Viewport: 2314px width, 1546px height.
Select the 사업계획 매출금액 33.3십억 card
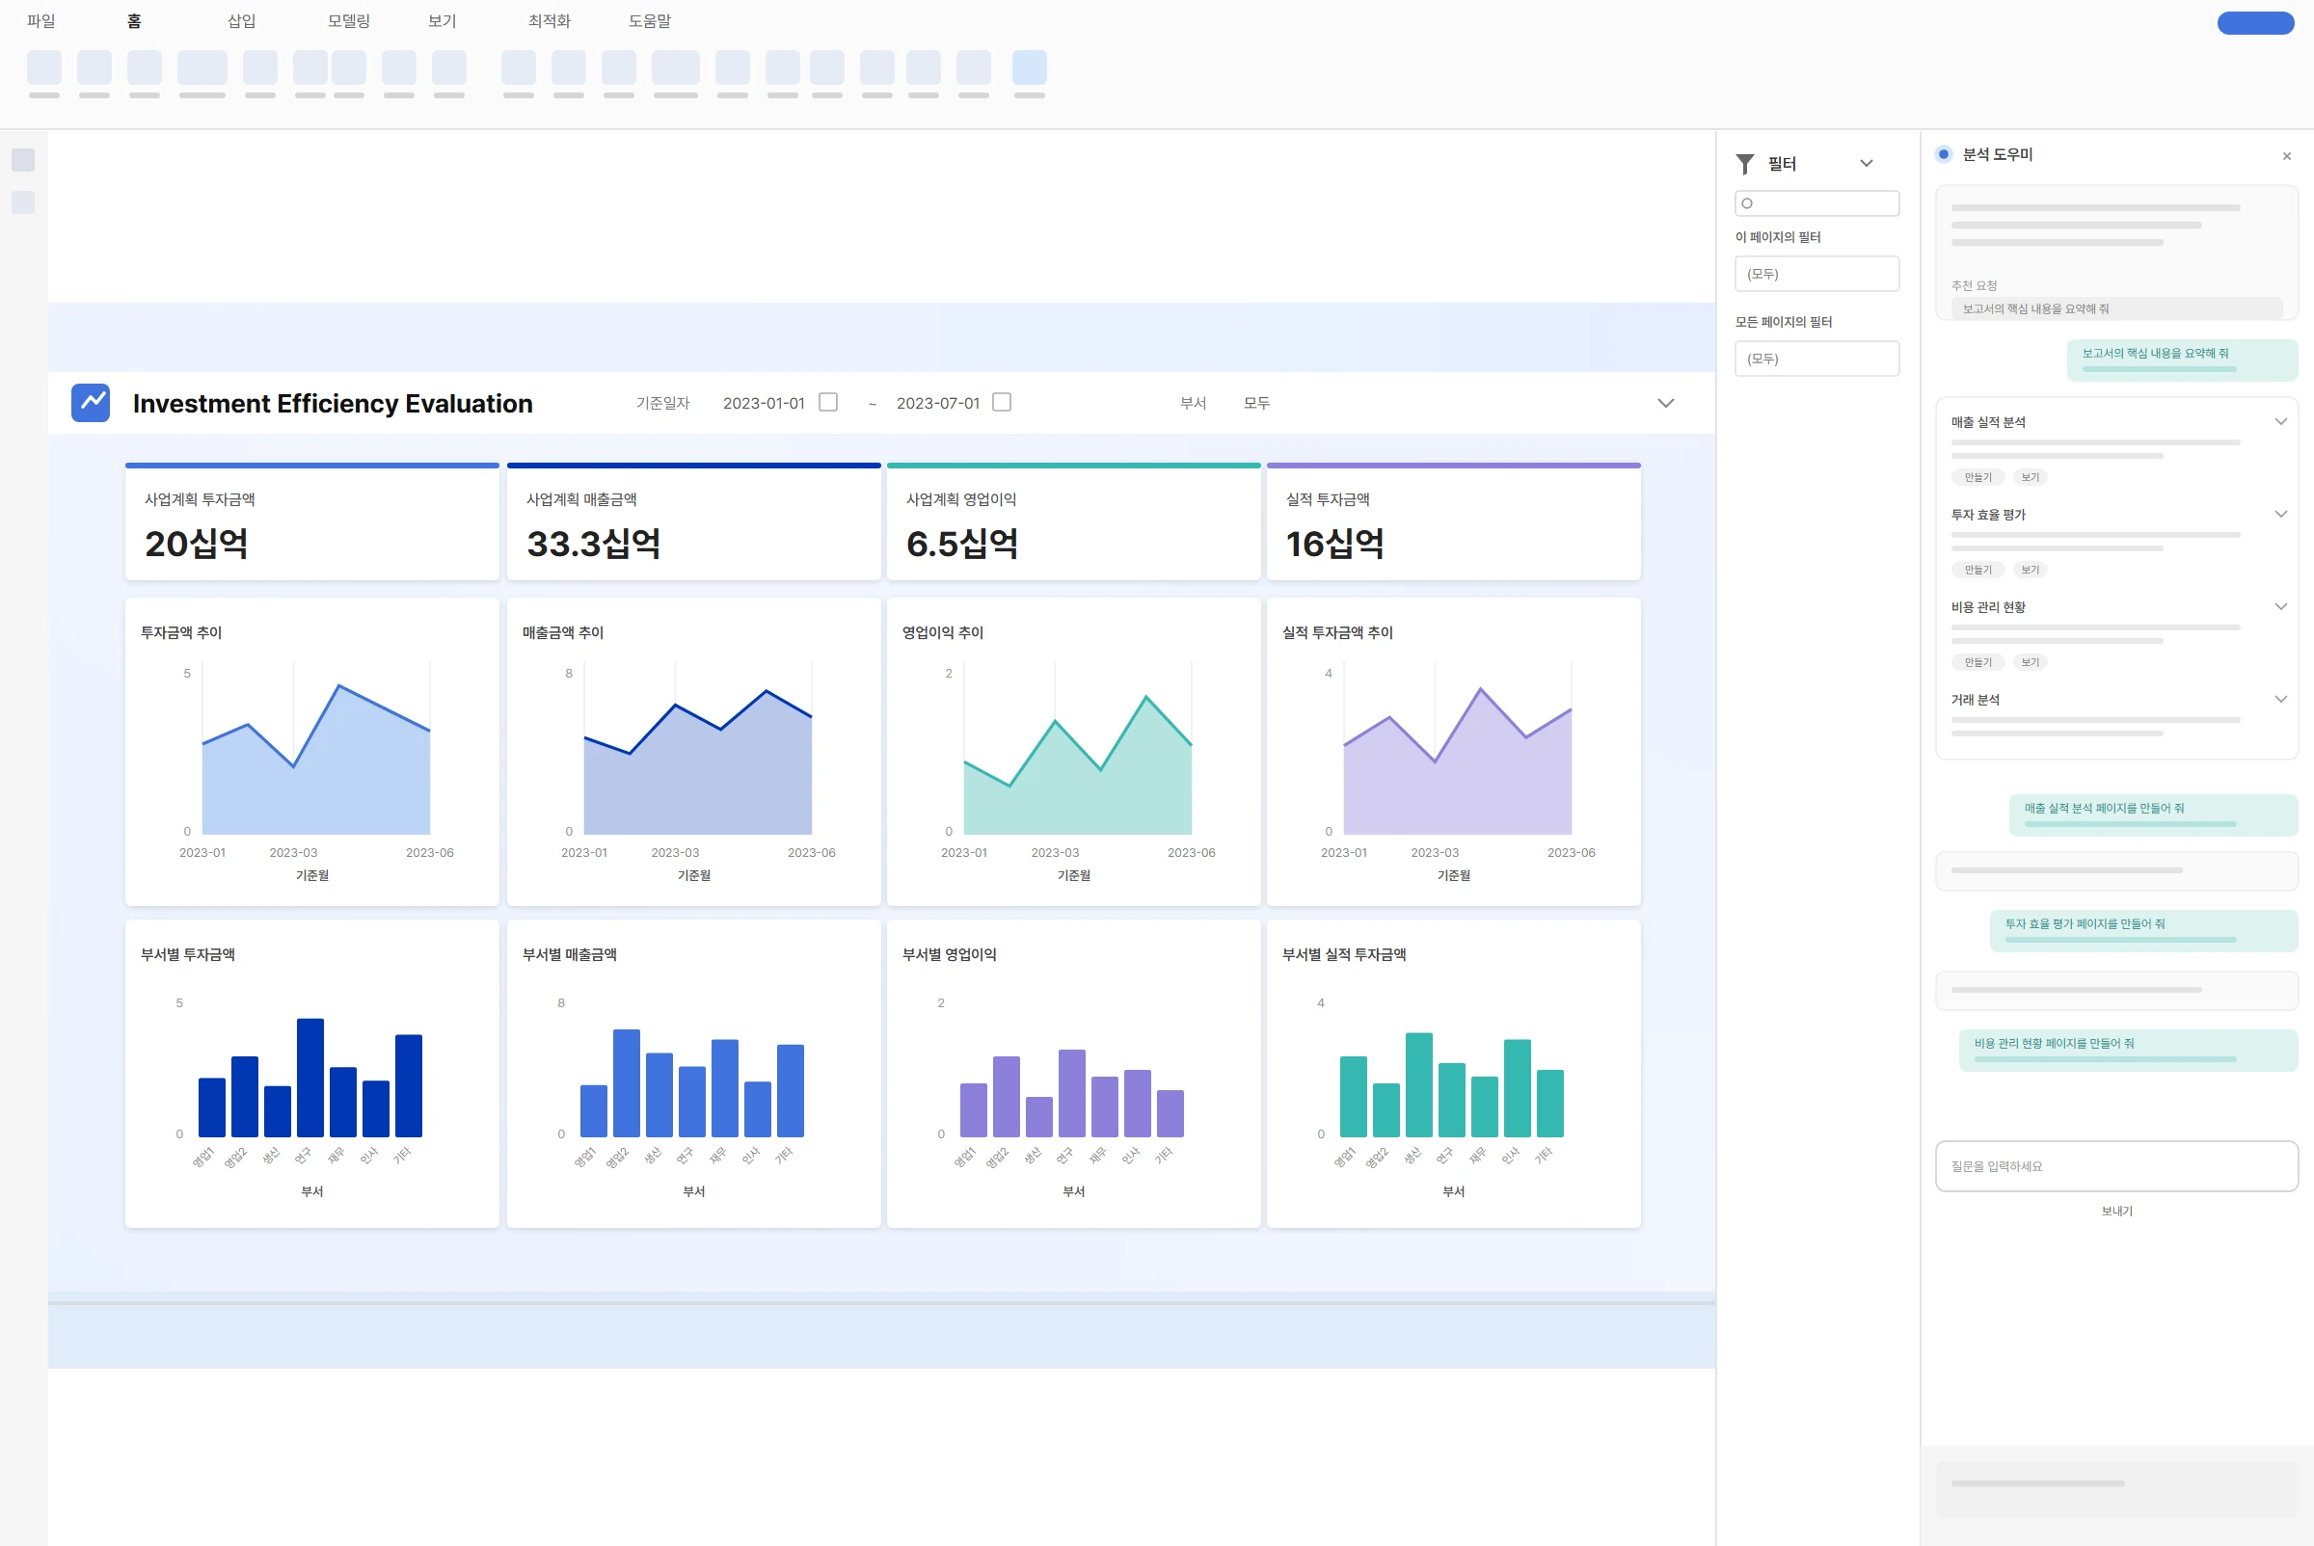click(x=693, y=521)
